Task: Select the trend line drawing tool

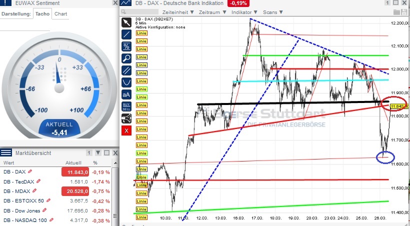Action: tap(126, 34)
